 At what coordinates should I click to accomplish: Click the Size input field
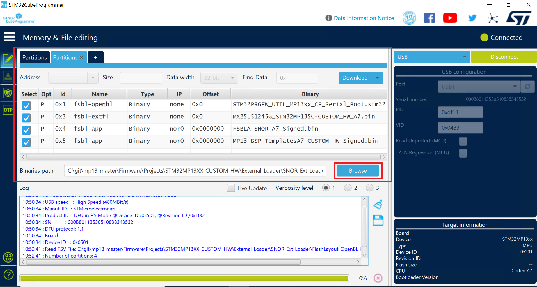[141, 78]
